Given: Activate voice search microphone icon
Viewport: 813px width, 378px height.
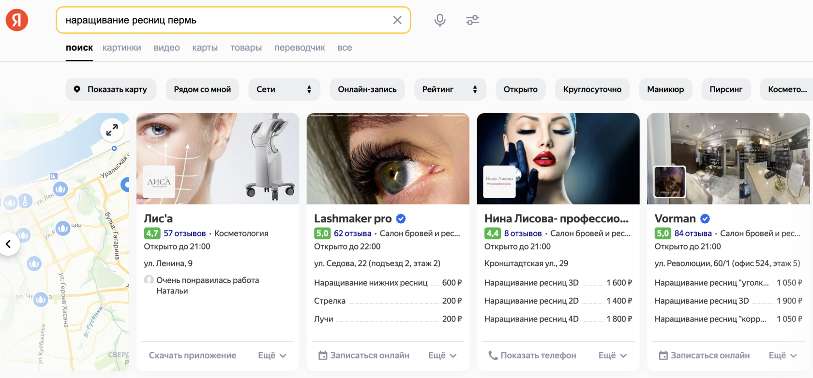Looking at the screenshot, I should click(x=439, y=20).
